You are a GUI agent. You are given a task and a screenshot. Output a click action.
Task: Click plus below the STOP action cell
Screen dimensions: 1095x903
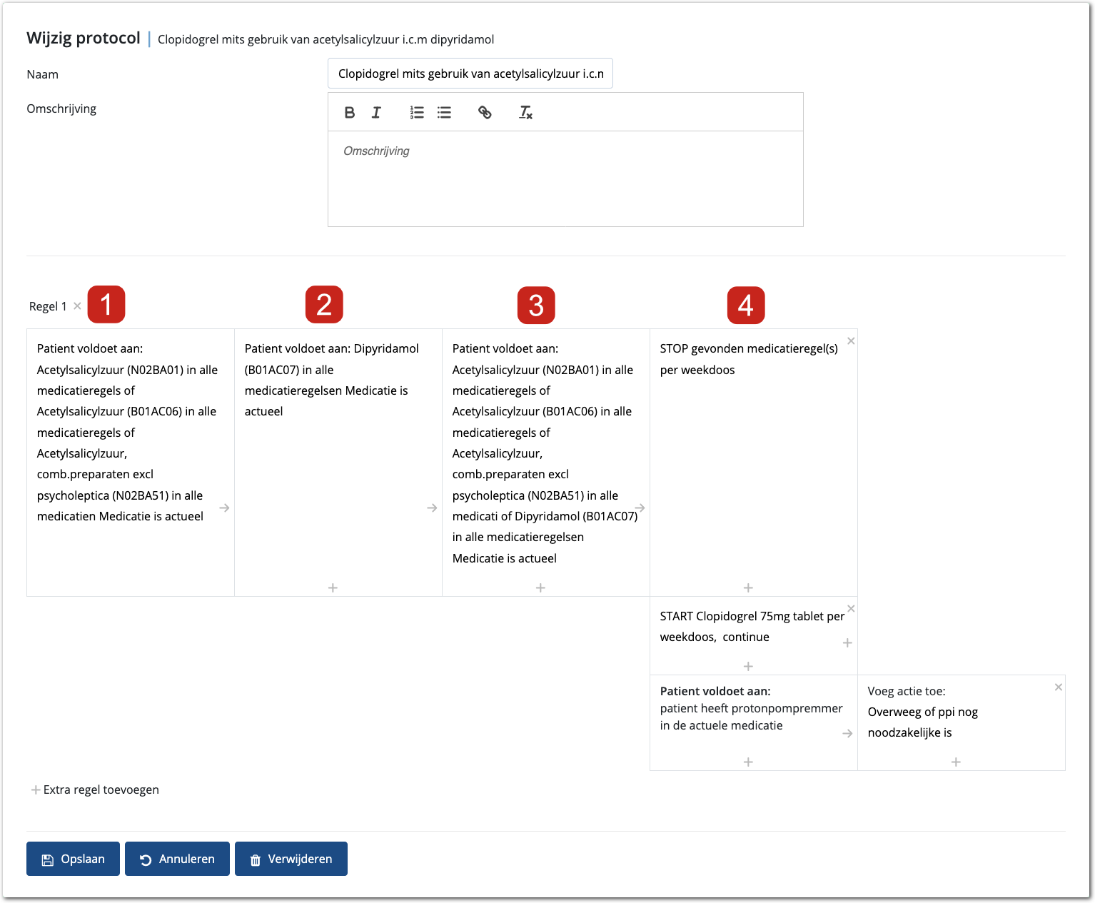[748, 587]
